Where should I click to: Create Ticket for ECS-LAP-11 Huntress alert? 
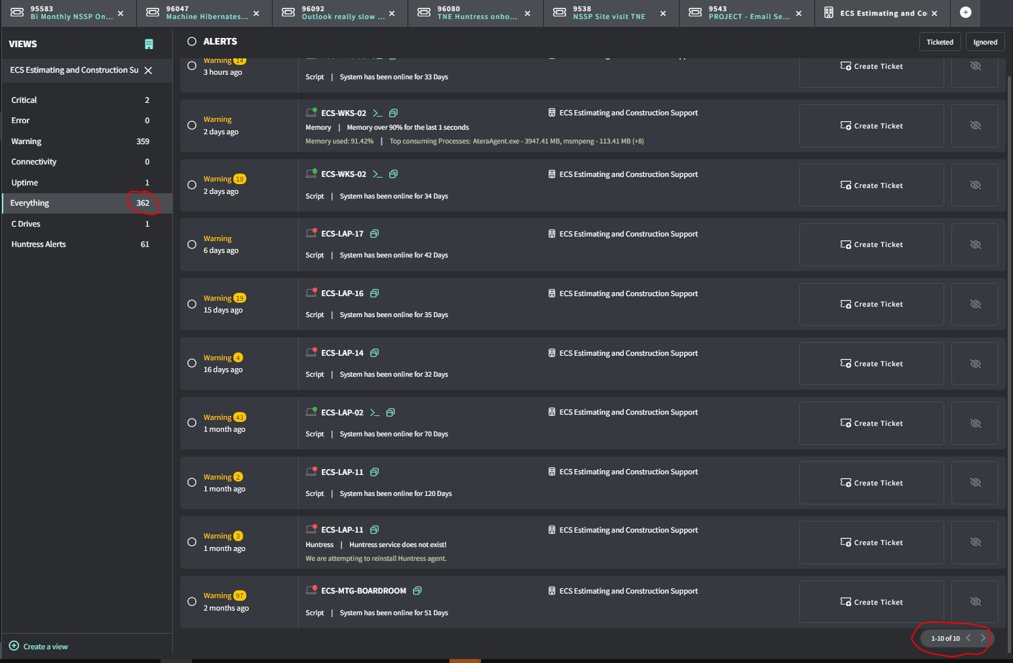tap(871, 542)
